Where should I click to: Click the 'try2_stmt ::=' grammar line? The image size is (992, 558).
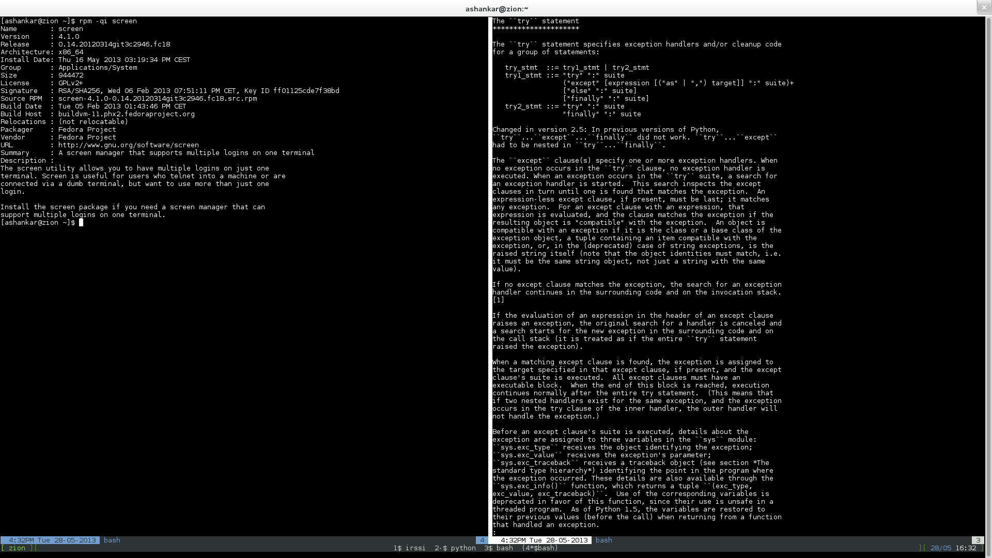tap(565, 106)
